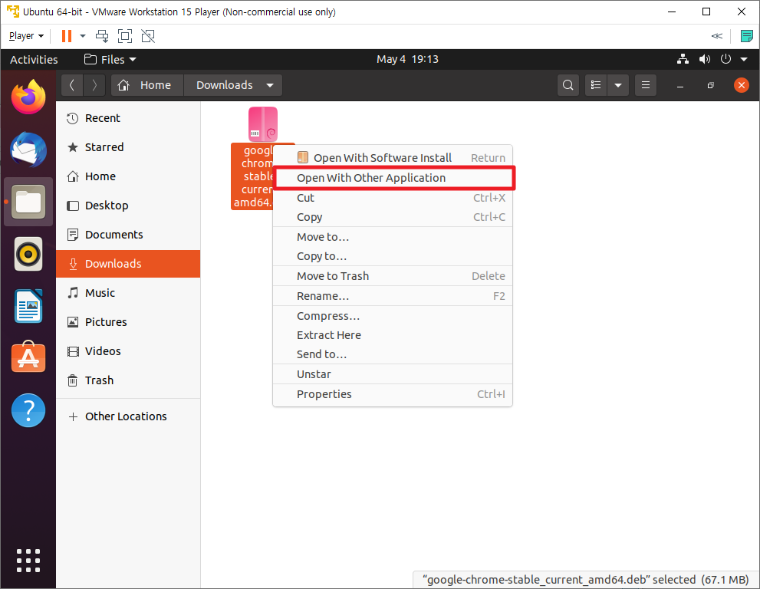
Task: Choose Move to… in context menu
Action: (393, 237)
